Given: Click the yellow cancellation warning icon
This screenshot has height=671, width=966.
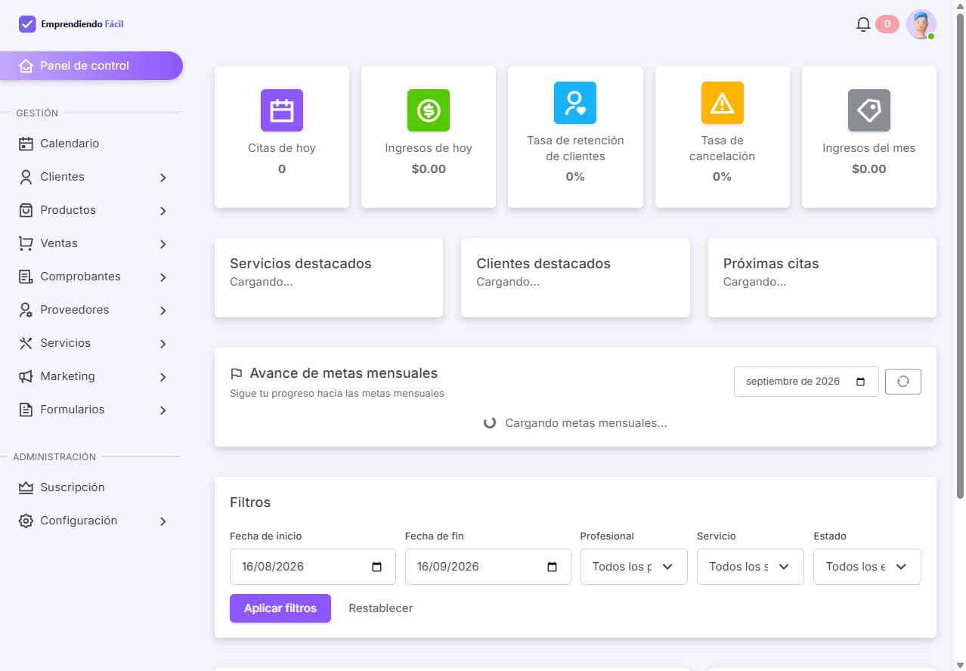Looking at the screenshot, I should (722, 103).
